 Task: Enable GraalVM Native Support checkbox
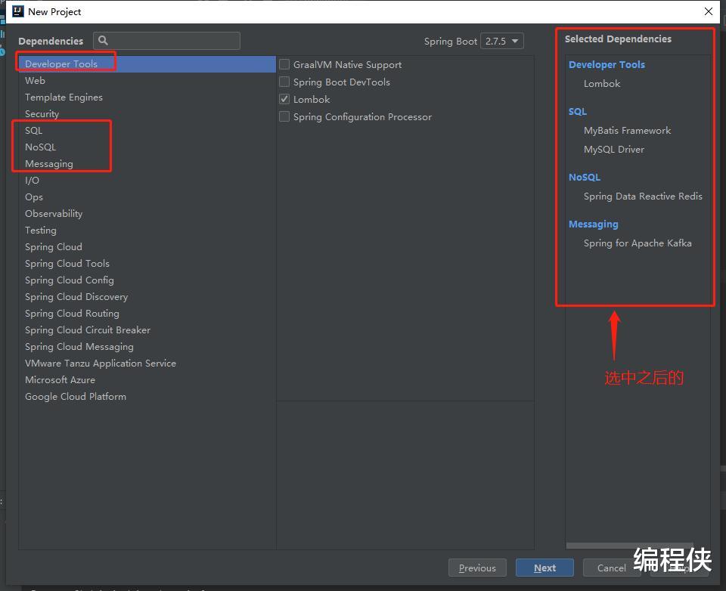pos(284,65)
